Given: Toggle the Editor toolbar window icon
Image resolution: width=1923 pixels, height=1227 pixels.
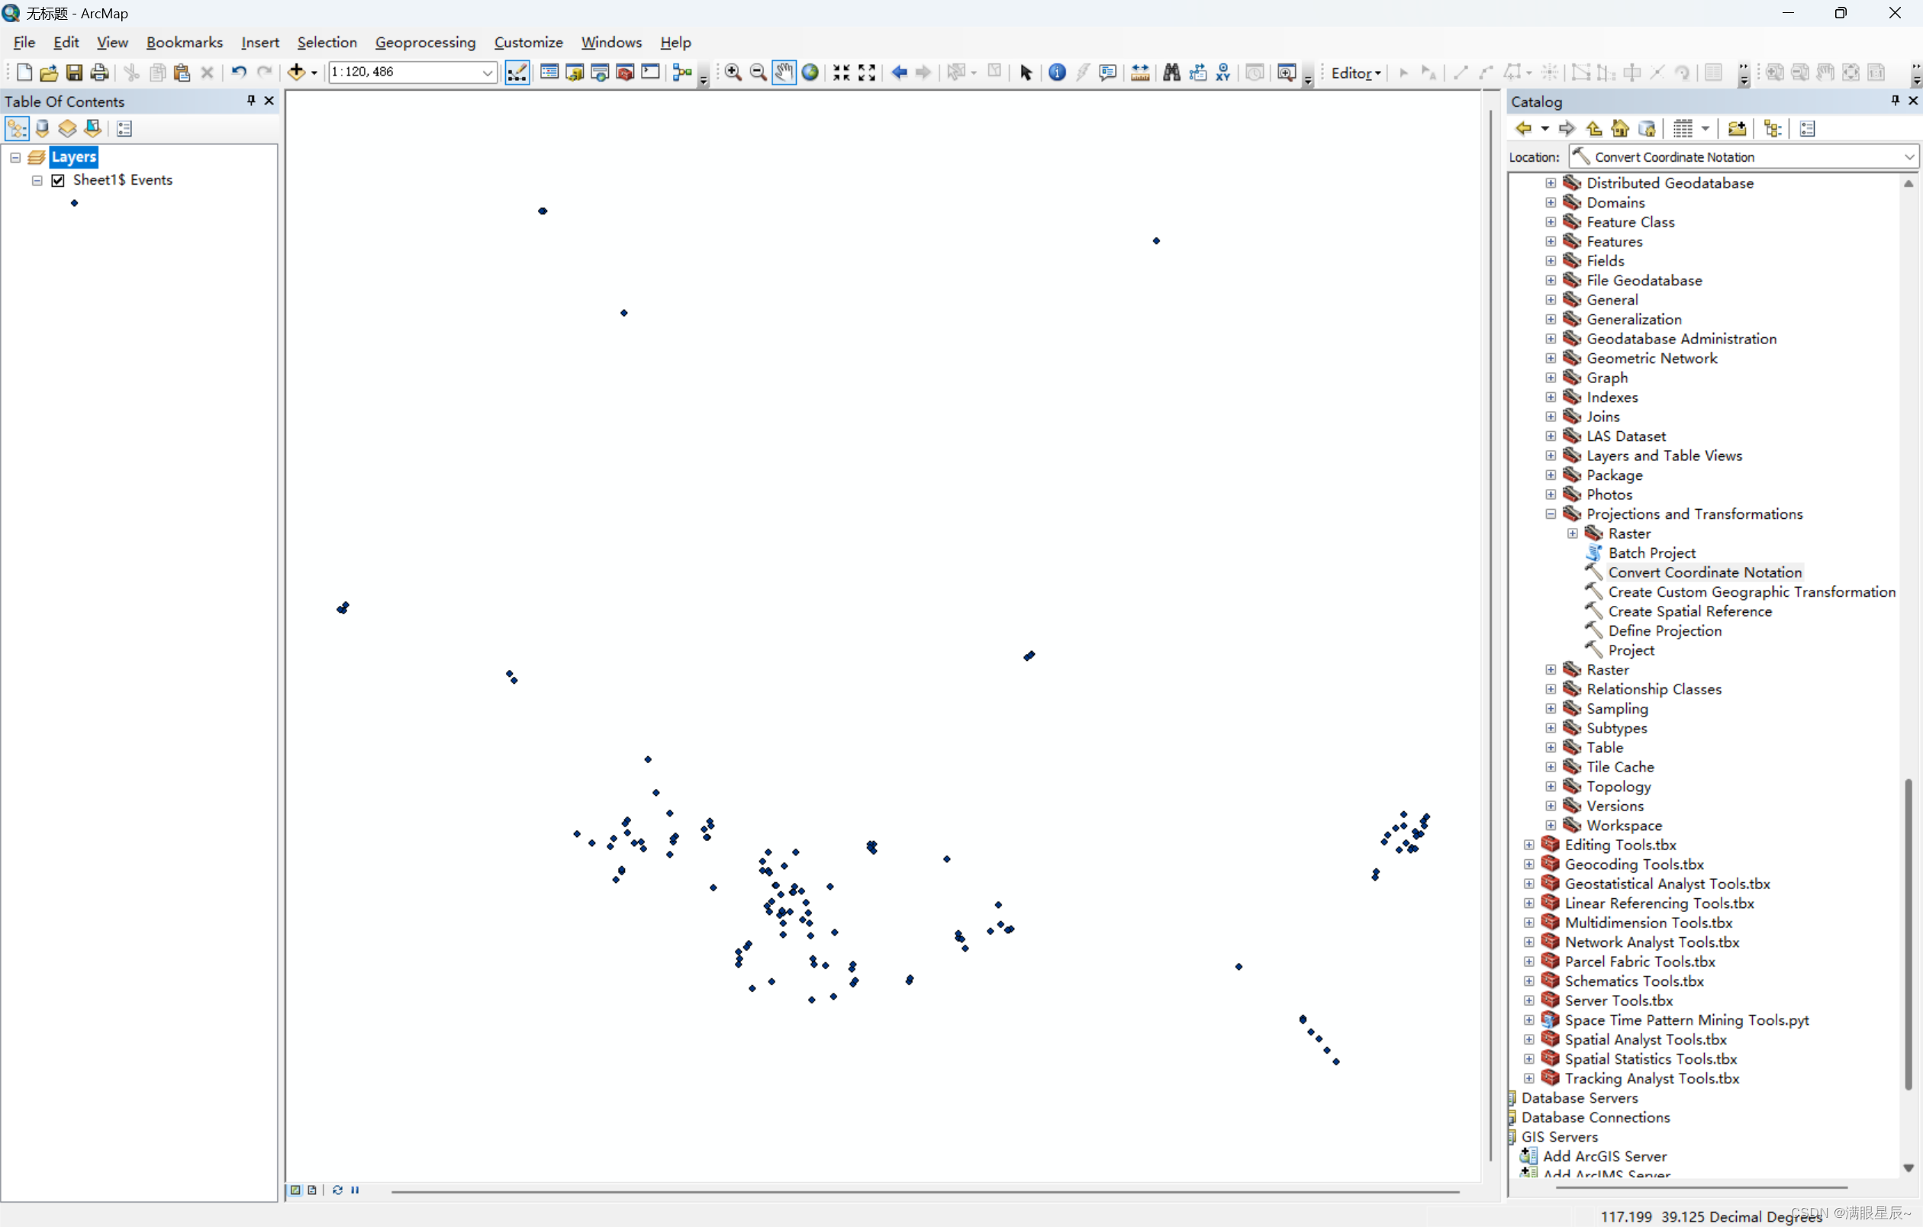Looking at the screenshot, I should pos(517,72).
